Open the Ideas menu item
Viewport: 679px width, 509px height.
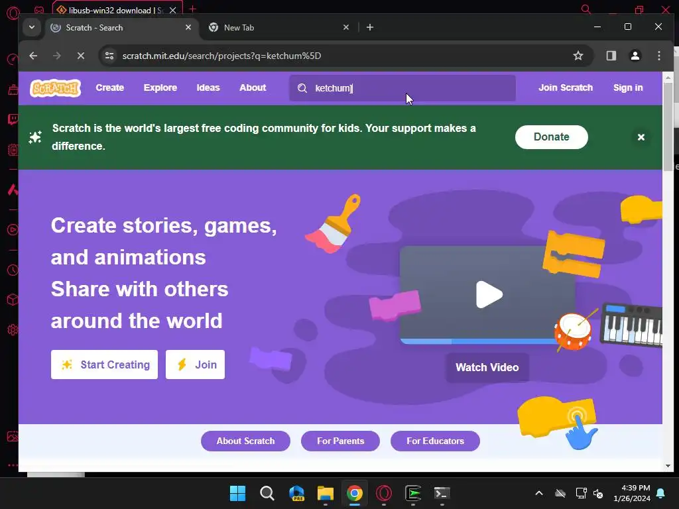208,88
